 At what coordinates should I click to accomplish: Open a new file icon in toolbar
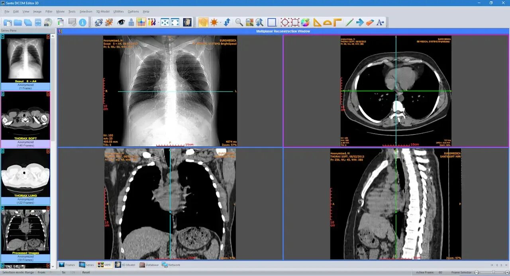[x=8, y=22]
